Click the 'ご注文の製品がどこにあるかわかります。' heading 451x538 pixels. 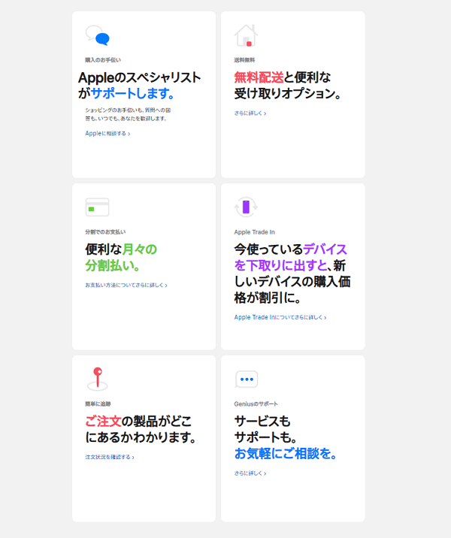141,429
